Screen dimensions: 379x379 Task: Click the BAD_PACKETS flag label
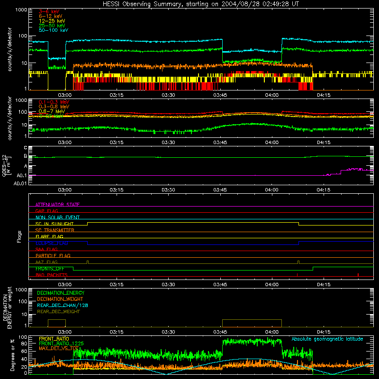pyautogui.click(x=52, y=275)
